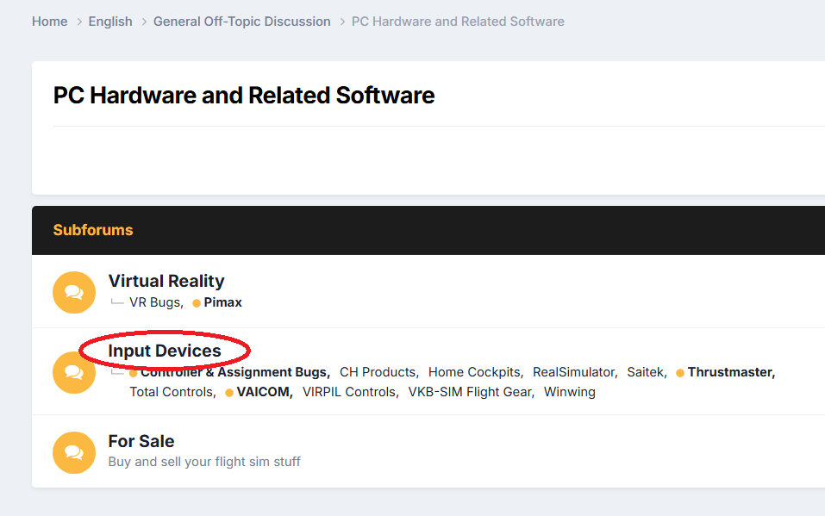
Task: Open Total Controls subforum link
Action: coord(173,393)
